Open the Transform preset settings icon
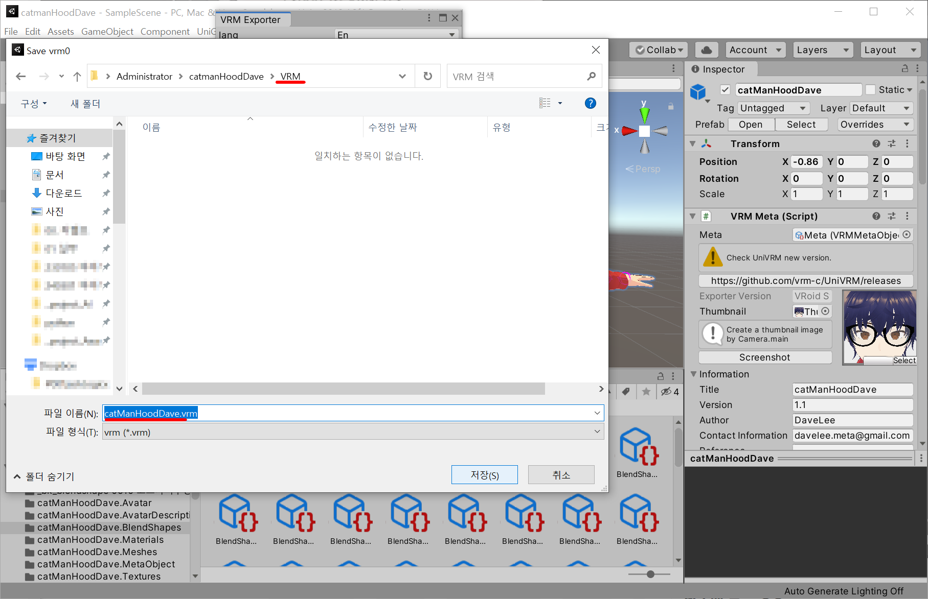 pos(892,144)
